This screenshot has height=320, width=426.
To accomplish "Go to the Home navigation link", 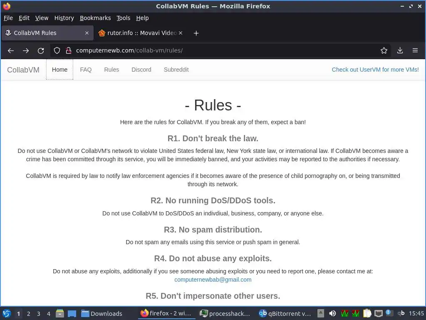I will click(x=59, y=70).
